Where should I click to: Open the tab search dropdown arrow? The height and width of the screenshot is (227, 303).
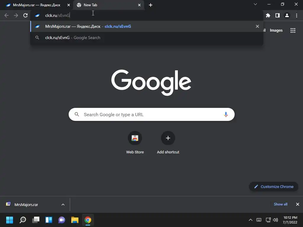(255, 4)
